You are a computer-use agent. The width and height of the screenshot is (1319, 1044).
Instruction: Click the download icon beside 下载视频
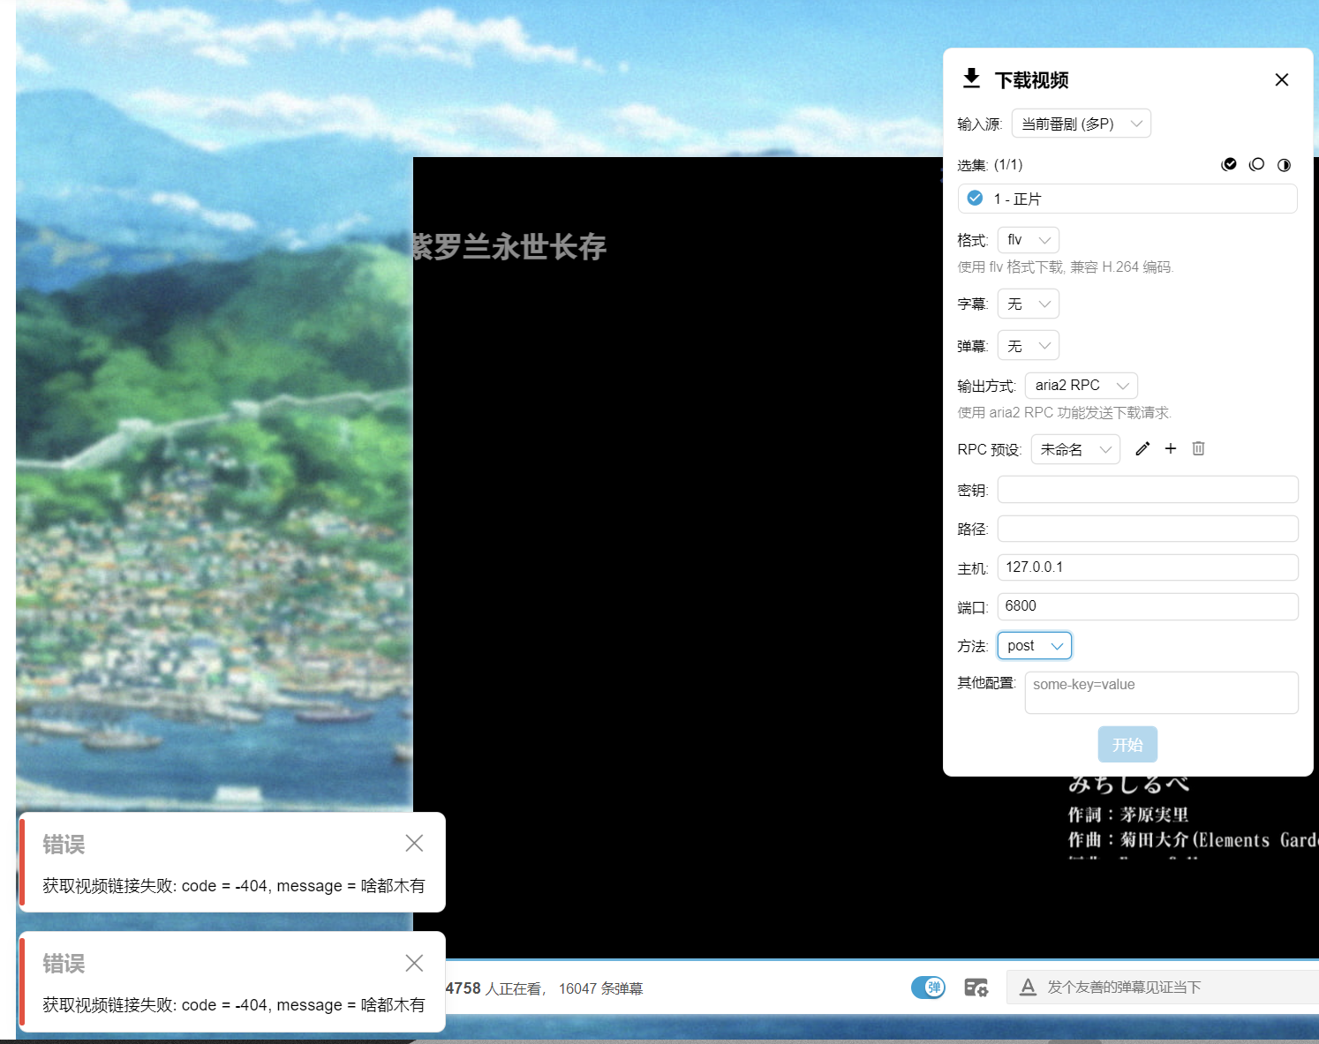coord(971,79)
